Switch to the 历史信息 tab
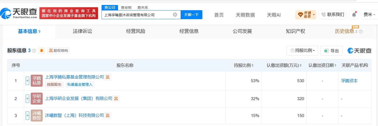 (344, 31)
